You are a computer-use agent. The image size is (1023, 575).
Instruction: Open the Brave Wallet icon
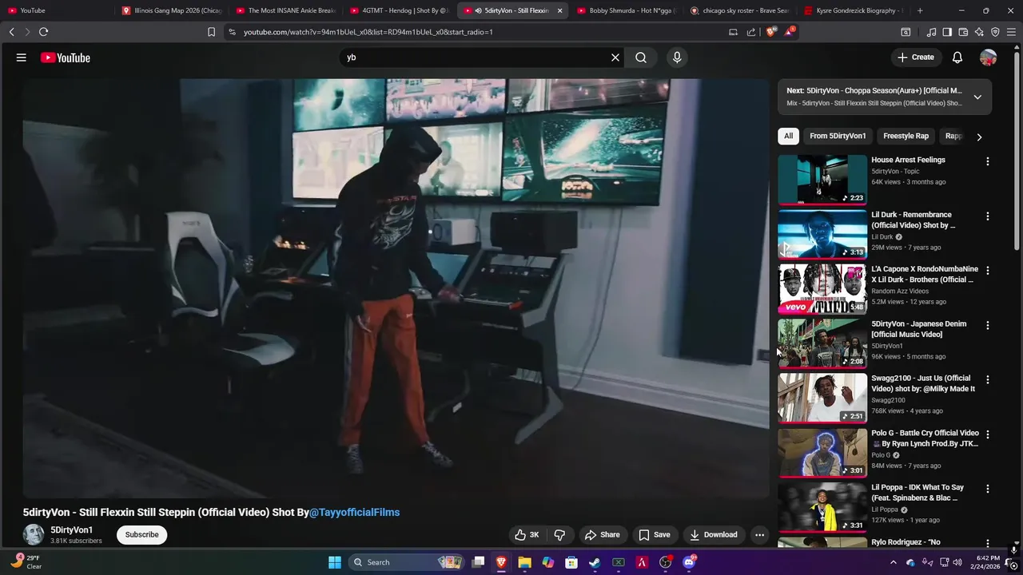(963, 32)
